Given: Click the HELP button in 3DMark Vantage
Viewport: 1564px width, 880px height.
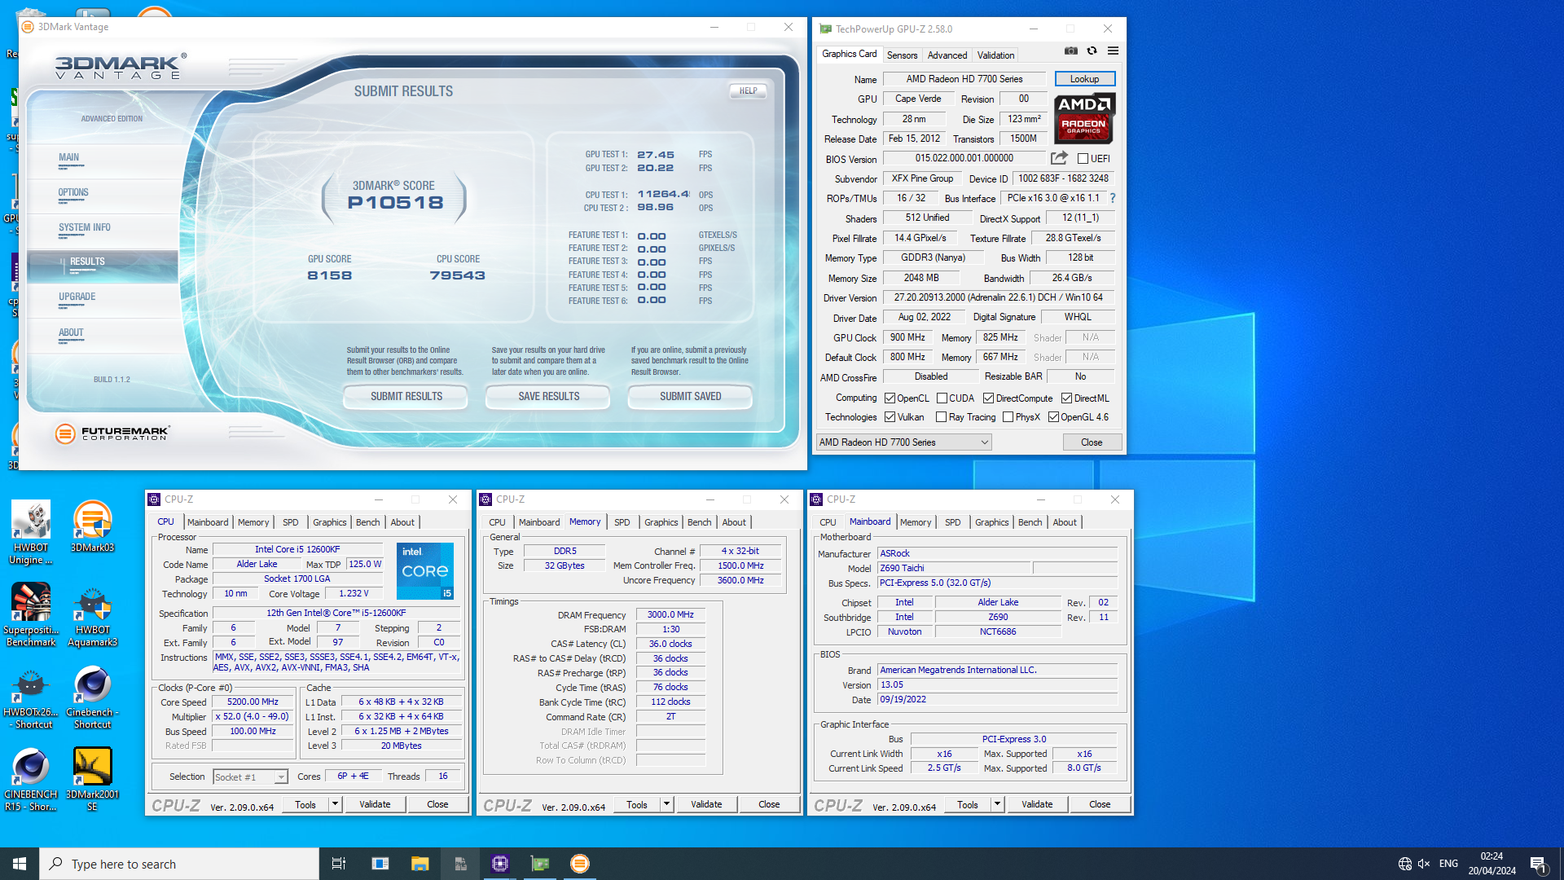Looking at the screenshot, I should pos(748,91).
